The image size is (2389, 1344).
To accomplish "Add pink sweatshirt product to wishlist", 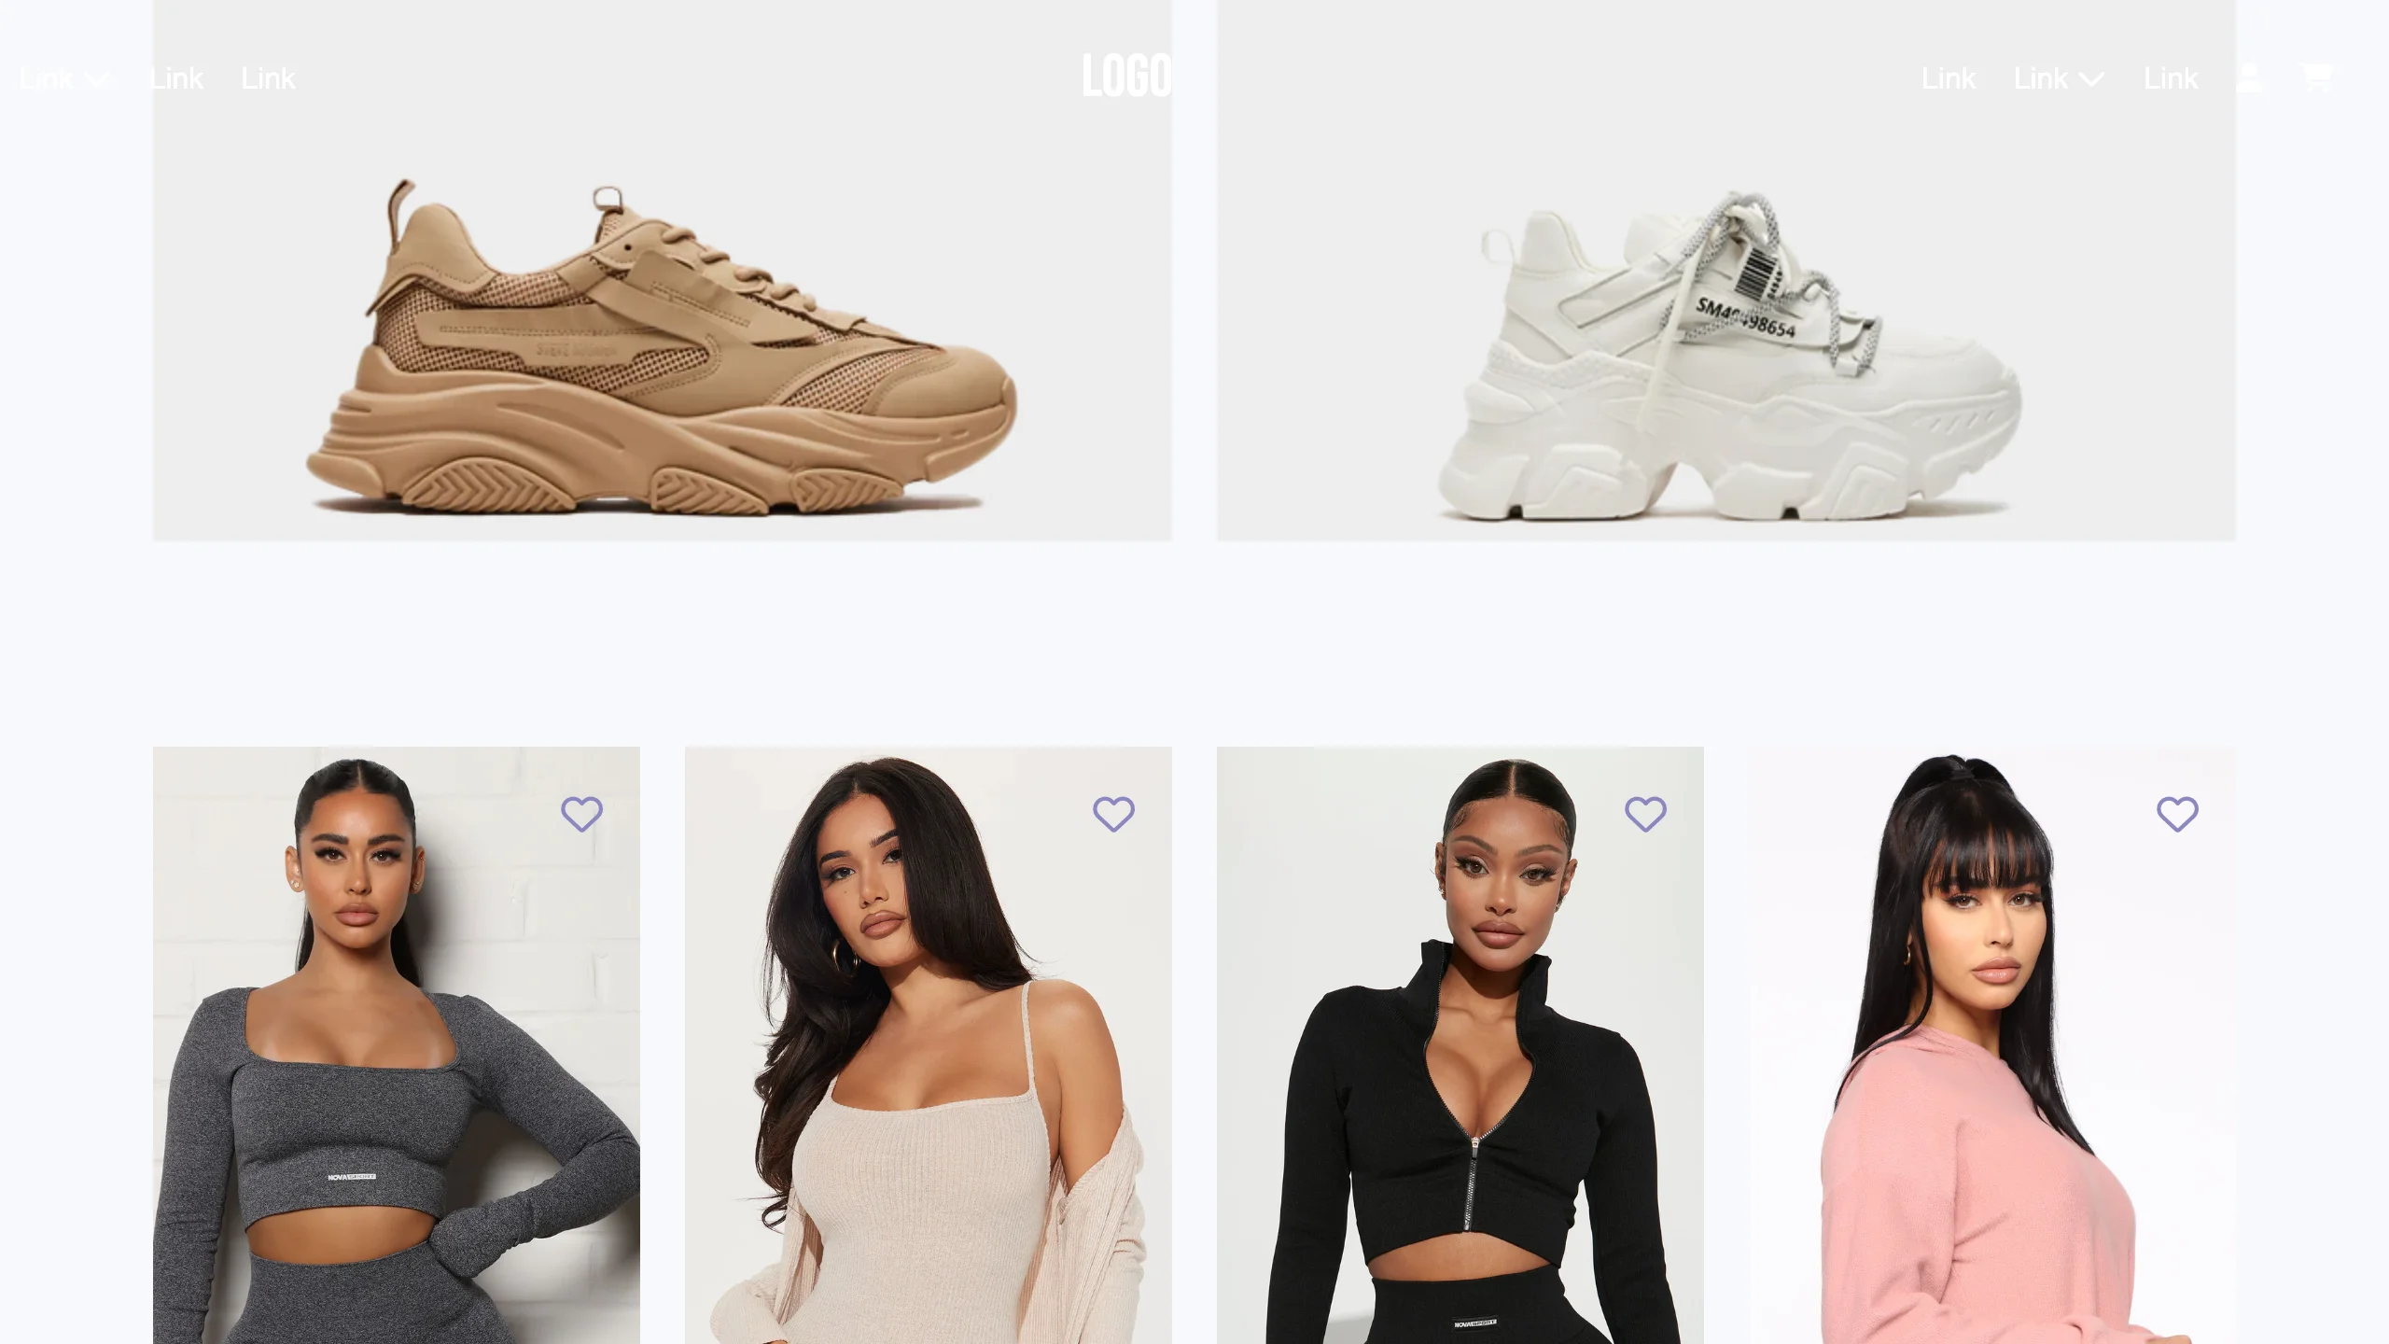I will (x=2177, y=814).
